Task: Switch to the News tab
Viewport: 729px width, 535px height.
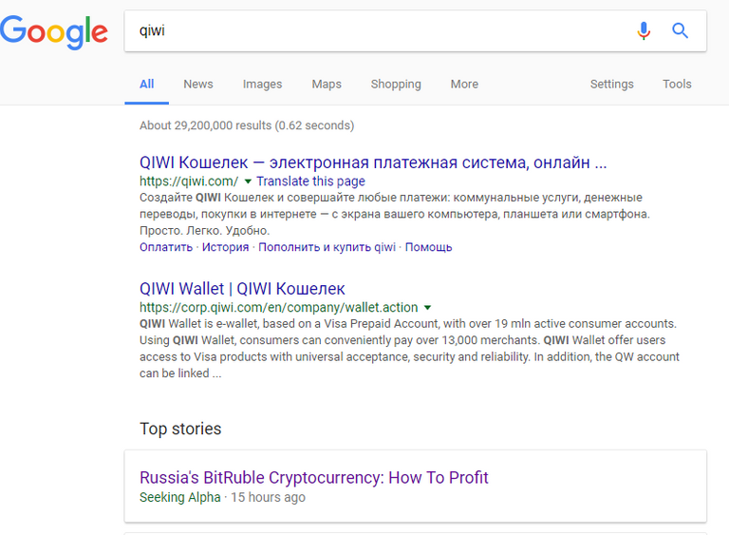Action: (198, 84)
